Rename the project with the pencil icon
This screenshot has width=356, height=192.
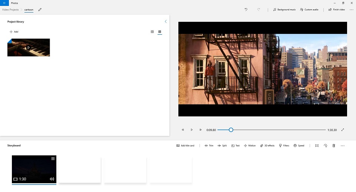click(40, 10)
